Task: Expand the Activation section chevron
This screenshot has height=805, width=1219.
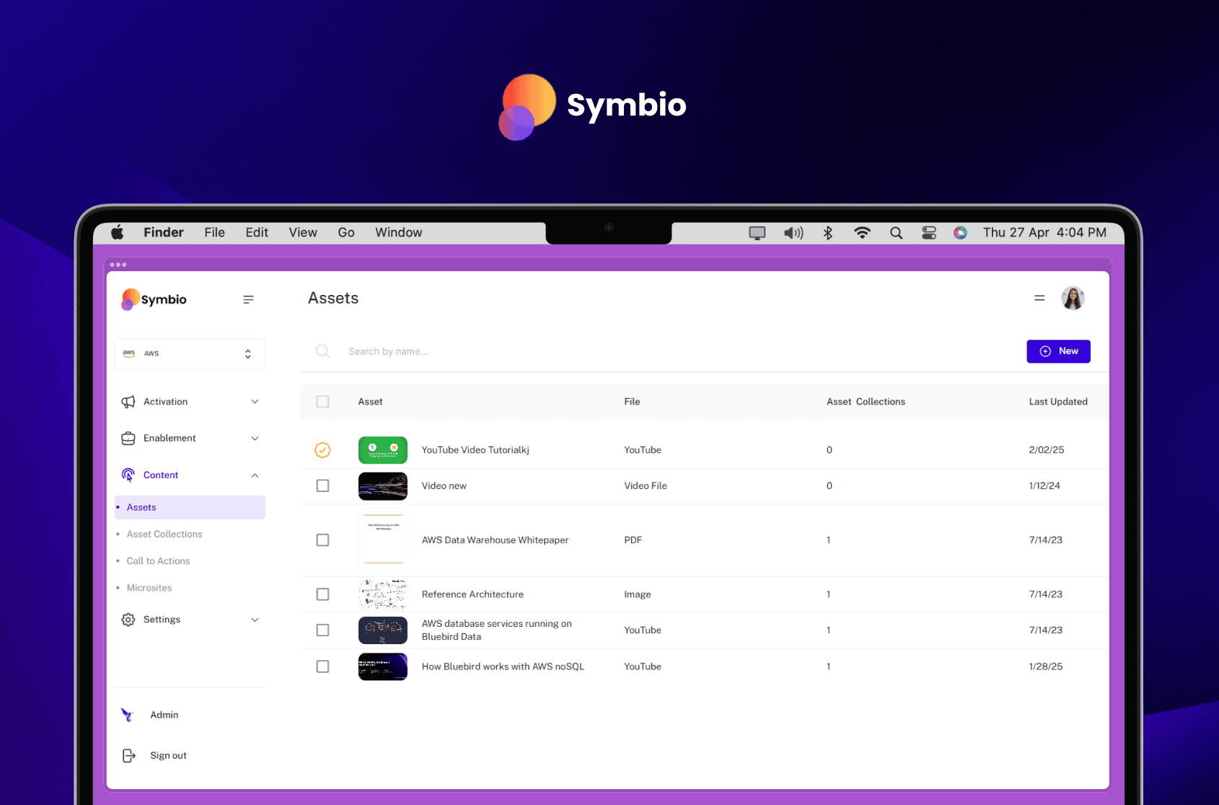Action: 255,402
